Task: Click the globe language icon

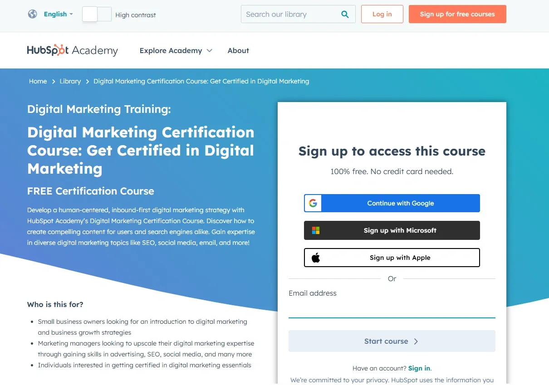Action: 32,14
